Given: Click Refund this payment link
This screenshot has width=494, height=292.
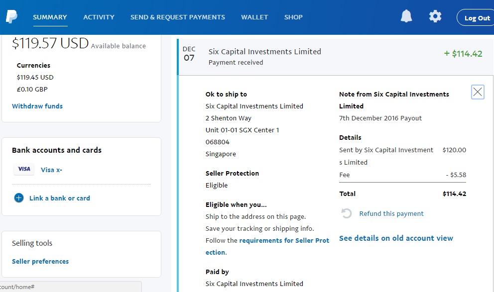Looking at the screenshot, I should 391,214.
